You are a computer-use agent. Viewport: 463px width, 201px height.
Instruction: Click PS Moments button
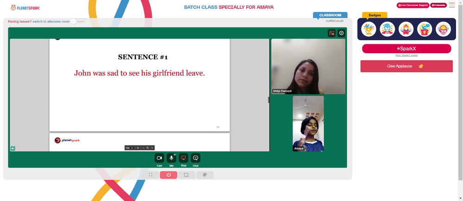pos(438,5)
